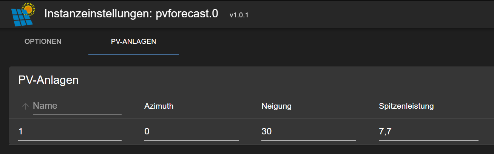Edit the Spitzenleistung value 7,7
This screenshot has height=154, width=494.
coord(429,132)
